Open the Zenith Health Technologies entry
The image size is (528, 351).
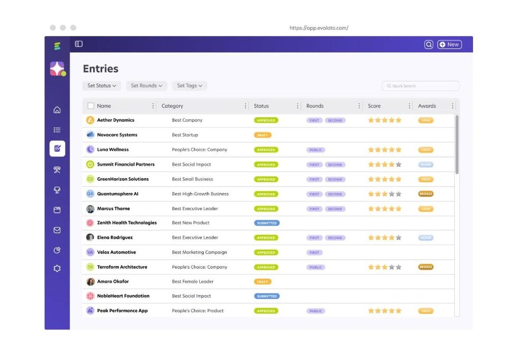click(x=127, y=222)
